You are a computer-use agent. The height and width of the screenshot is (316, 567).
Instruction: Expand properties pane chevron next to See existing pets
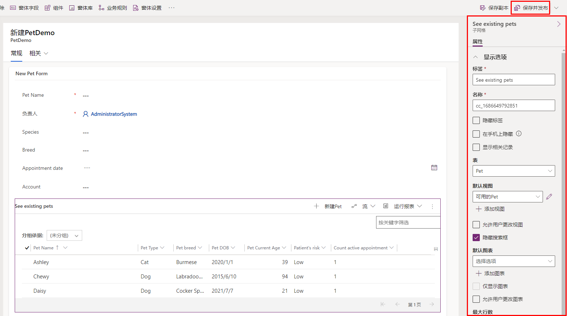559,24
